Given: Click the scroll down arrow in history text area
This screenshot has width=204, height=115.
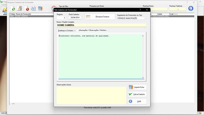Looking at the screenshot, I should point(143,77).
